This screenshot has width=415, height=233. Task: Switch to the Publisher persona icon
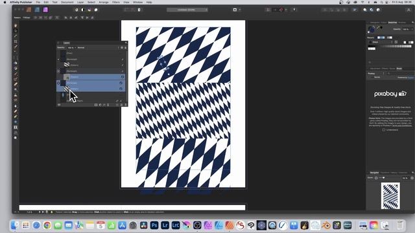[29, 10]
